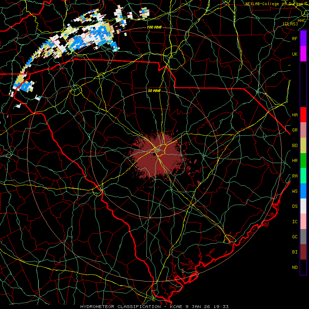The width and height of the screenshot is (309, 309).
Task: Click the [CLAS] units label
Action: click(x=290, y=24)
